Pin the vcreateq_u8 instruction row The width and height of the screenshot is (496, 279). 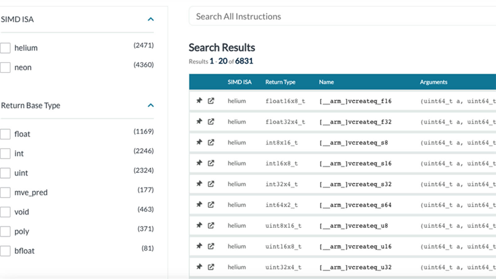pyautogui.click(x=199, y=225)
